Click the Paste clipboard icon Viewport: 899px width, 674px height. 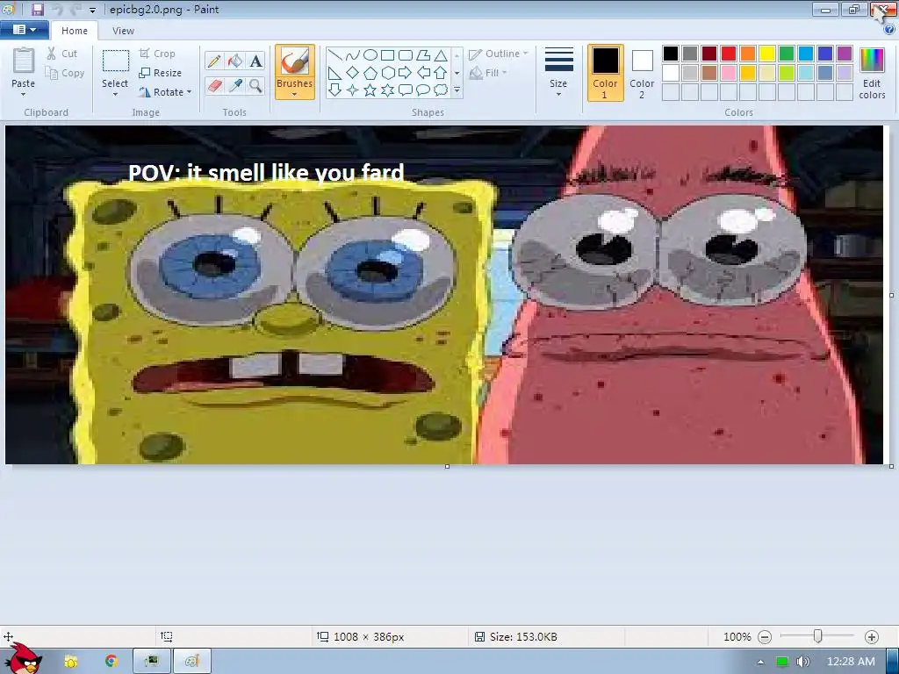tap(24, 62)
